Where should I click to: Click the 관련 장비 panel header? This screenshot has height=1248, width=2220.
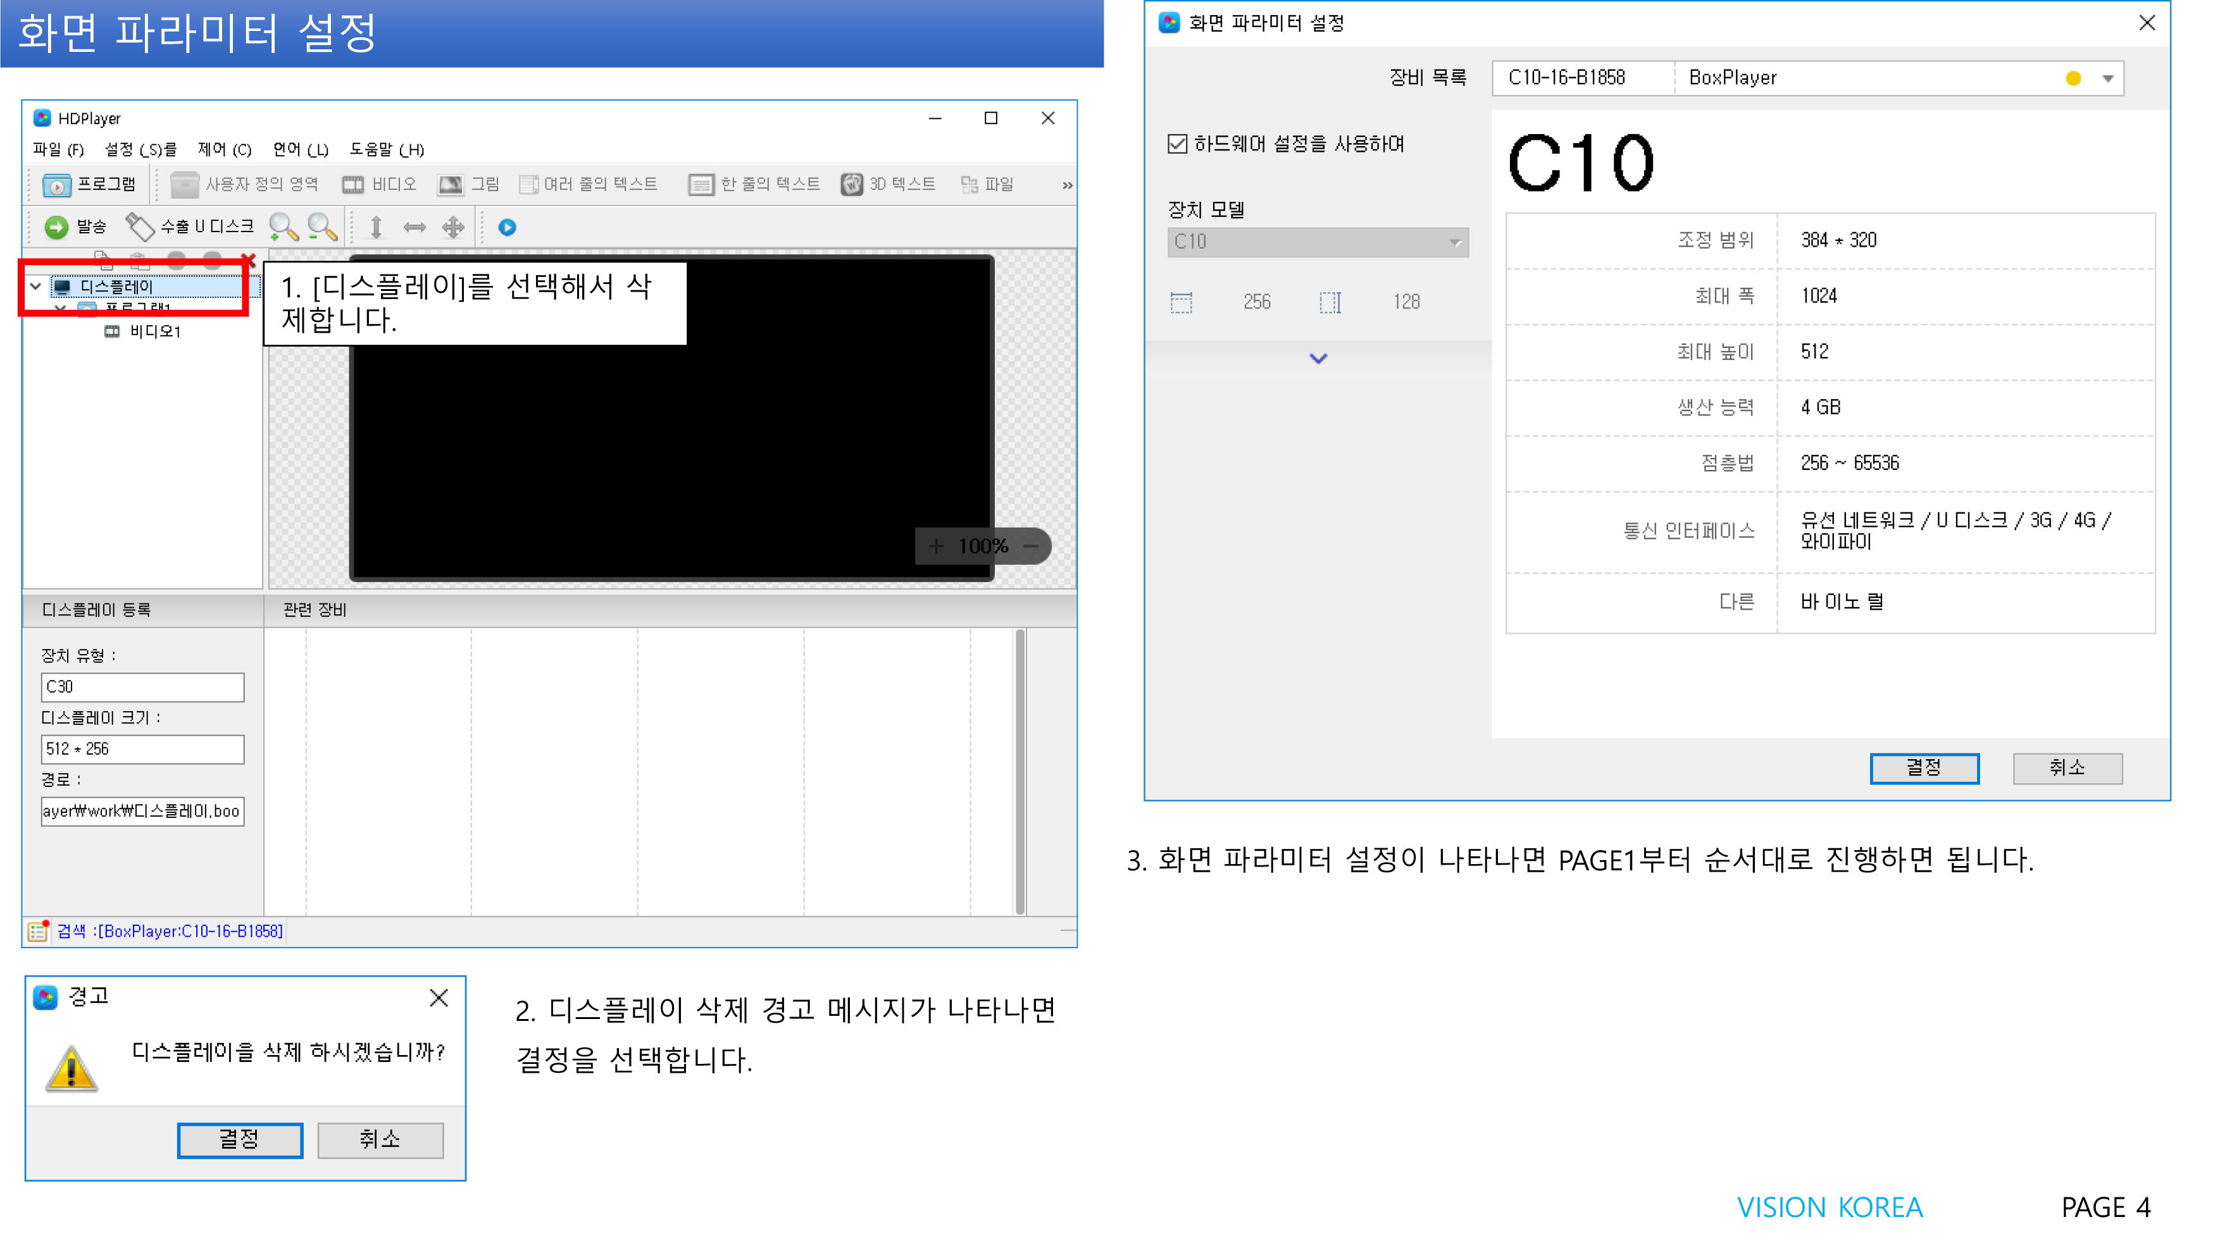tap(315, 610)
